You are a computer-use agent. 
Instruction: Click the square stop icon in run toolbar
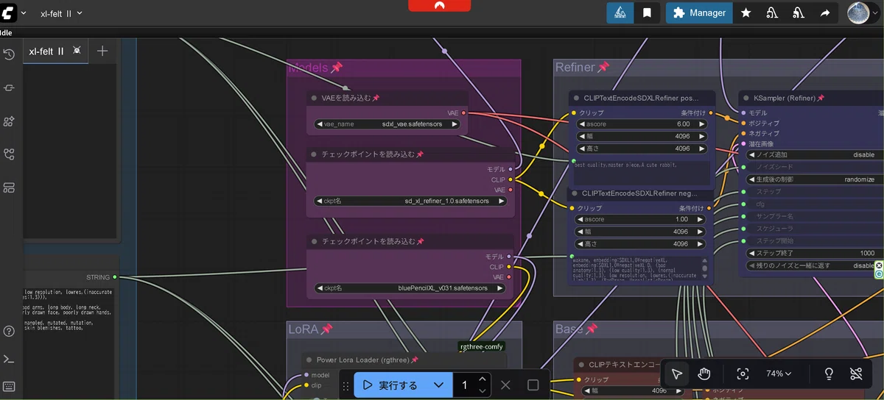coord(533,385)
